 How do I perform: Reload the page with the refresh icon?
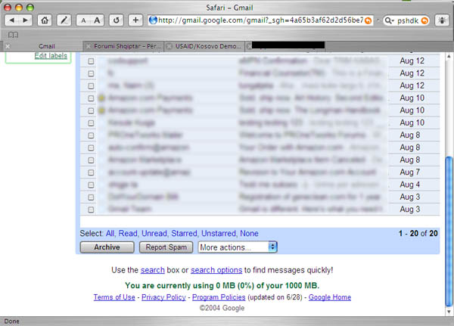click(x=116, y=20)
